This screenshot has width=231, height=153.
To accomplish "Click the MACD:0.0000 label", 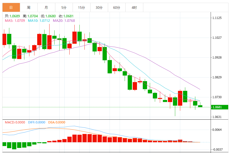I will coord(15,122).
